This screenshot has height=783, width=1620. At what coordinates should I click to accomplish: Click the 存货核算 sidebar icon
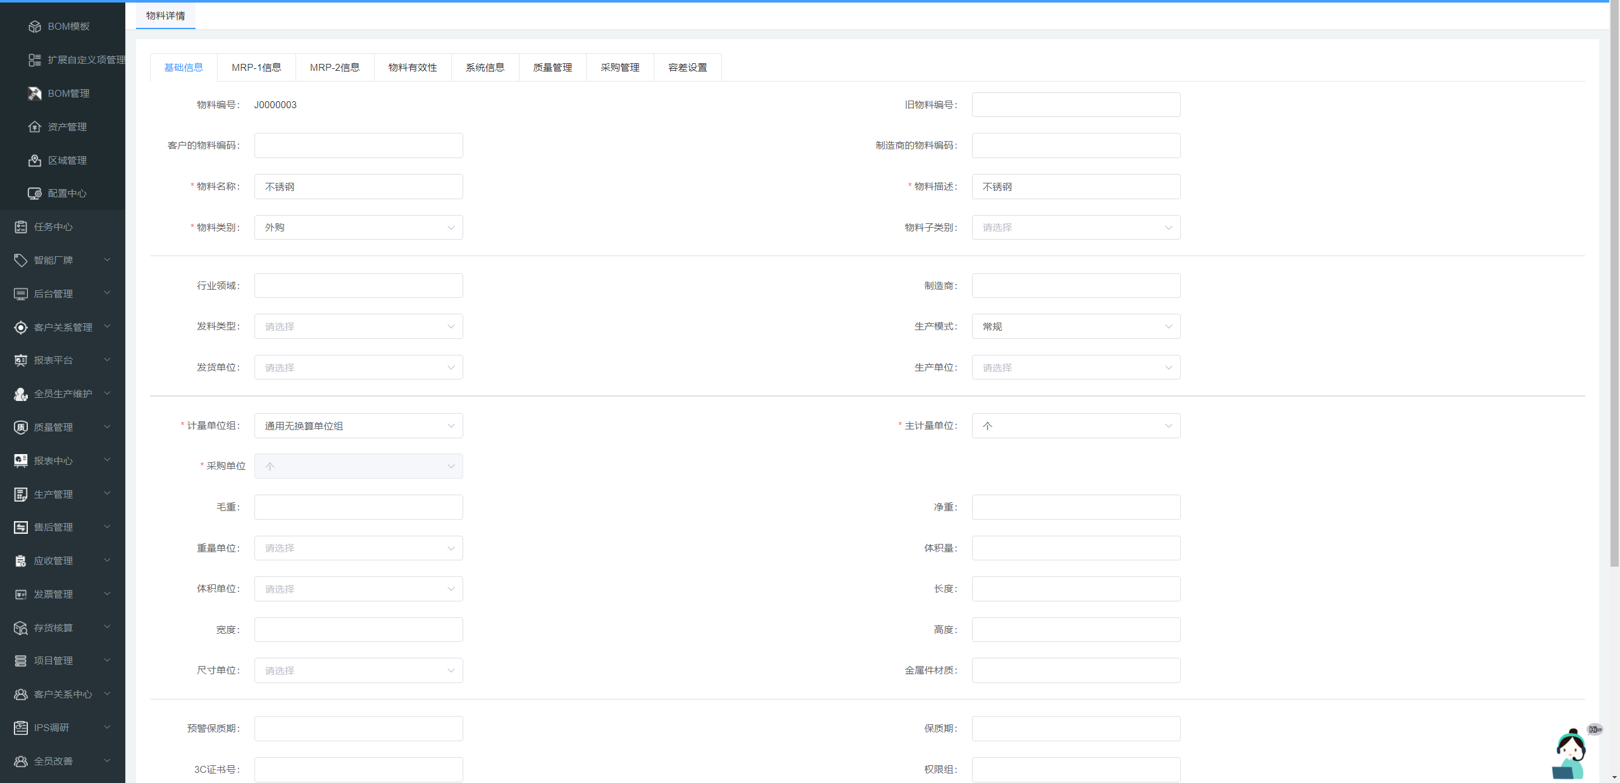point(21,628)
